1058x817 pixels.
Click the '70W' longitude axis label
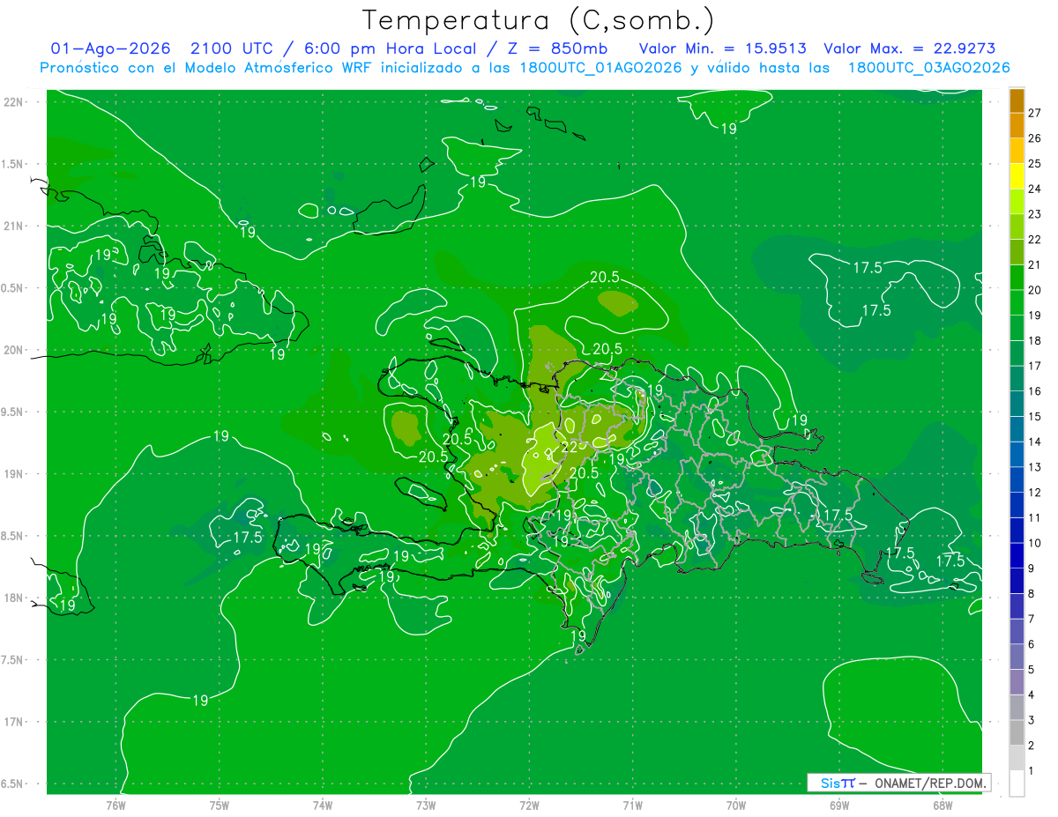point(736,805)
